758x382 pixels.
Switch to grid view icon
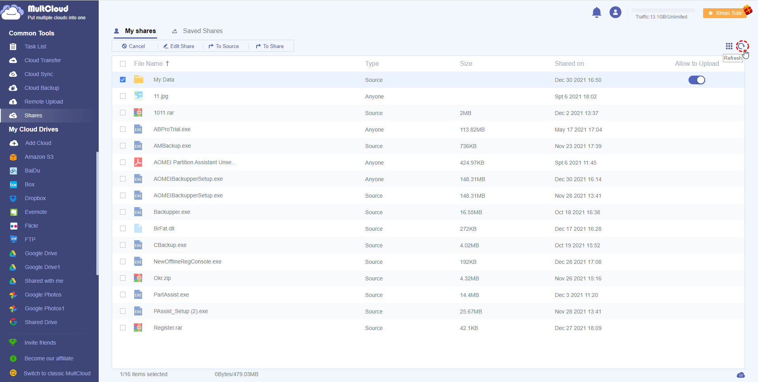(x=729, y=46)
